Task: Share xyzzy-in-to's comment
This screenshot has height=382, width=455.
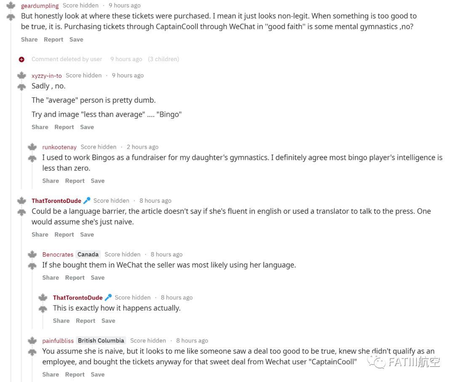Action: point(40,127)
